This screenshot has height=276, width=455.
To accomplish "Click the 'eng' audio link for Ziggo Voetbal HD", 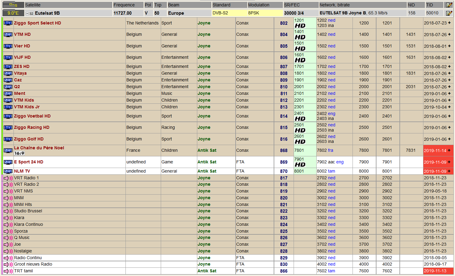I will (x=332, y=114).
